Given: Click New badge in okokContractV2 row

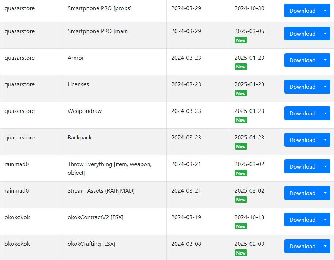Looking at the screenshot, I should coord(241,226).
